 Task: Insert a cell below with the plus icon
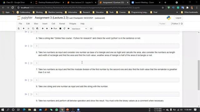24,29
